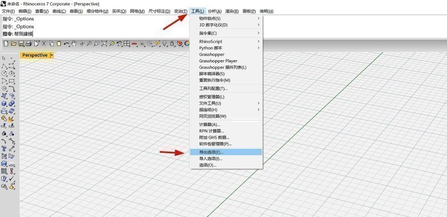Image resolution: width=447 pixels, height=217 pixels.
Task: Select the Box solid tool in sidebar
Action: point(4,103)
